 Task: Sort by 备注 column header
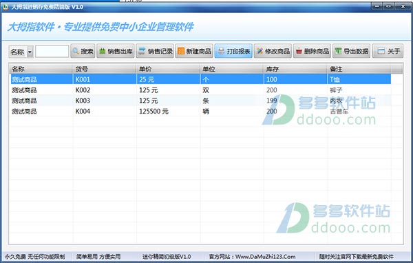[x=359, y=69]
